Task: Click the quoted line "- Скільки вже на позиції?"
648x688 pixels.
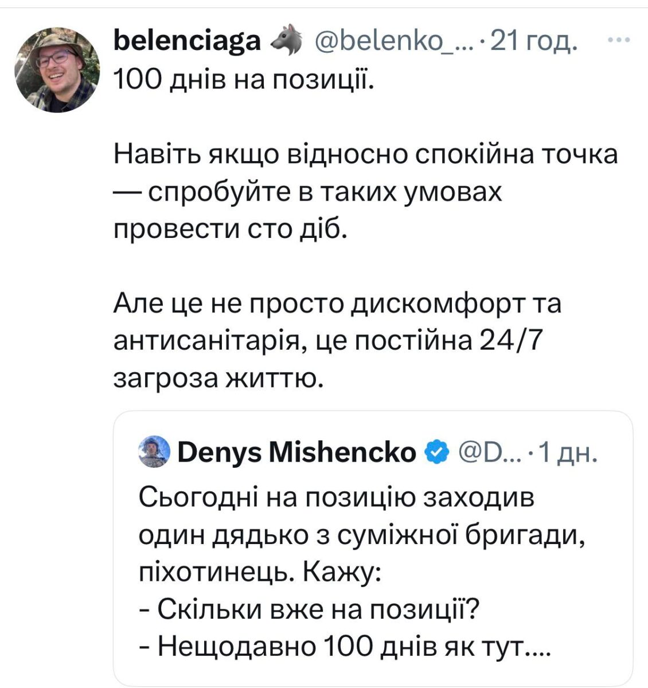Action: point(310,609)
